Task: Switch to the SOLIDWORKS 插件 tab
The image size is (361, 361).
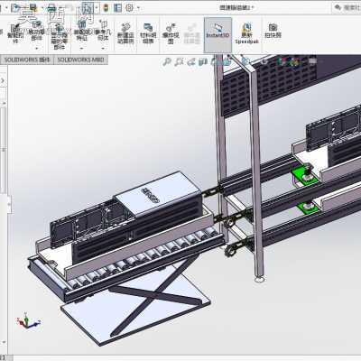Action: [27, 60]
